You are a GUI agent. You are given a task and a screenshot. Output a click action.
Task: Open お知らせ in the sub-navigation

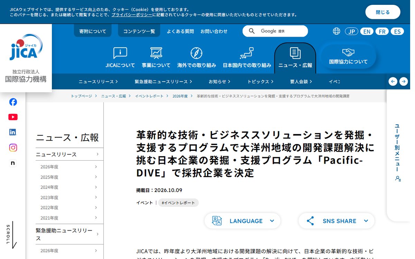(x=219, y=81)
